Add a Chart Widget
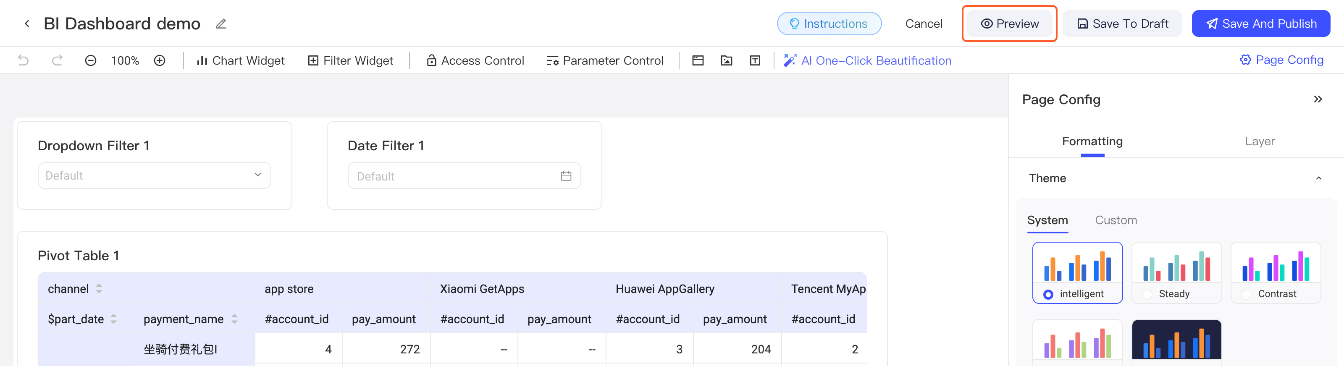This screenshot has width=1344, height=366. pos(241,60)
